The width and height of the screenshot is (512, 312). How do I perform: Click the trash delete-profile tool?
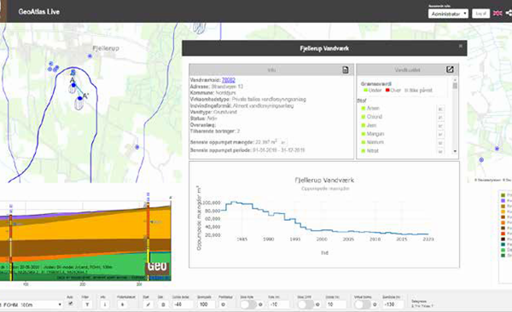point(163,304)
